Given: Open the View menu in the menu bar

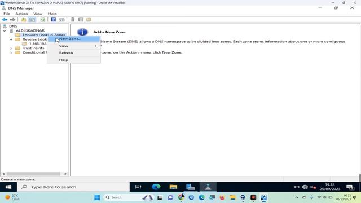Looking at the screenshot, I should coord(38,14).
